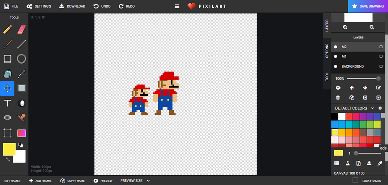This screenshot has width=388, height=185.
Task: Toggle visibility of M1 layer
Action: coord(335,56)
